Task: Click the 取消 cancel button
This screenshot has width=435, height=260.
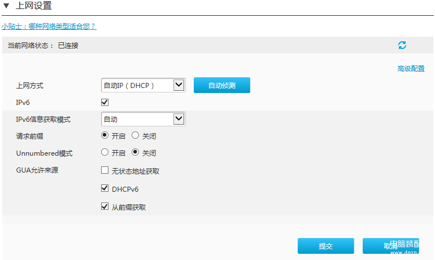Action: (x=390, y=246)
